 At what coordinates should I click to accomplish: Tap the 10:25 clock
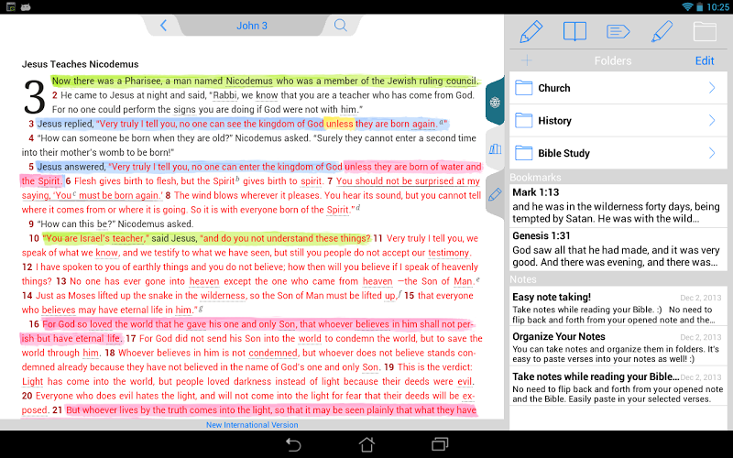(717, 7)
